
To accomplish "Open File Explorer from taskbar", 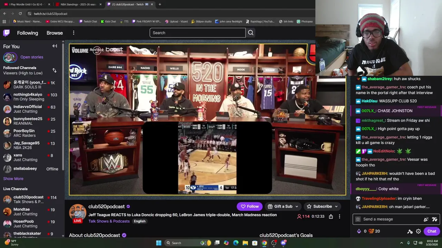I will pos(245,243).
